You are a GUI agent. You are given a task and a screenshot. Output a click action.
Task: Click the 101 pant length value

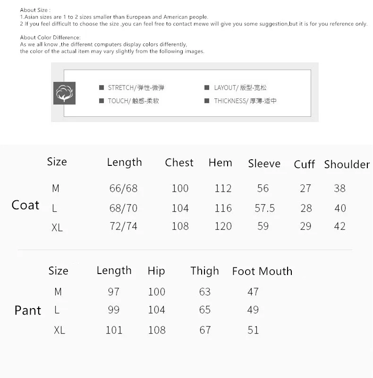coord(114,330)
